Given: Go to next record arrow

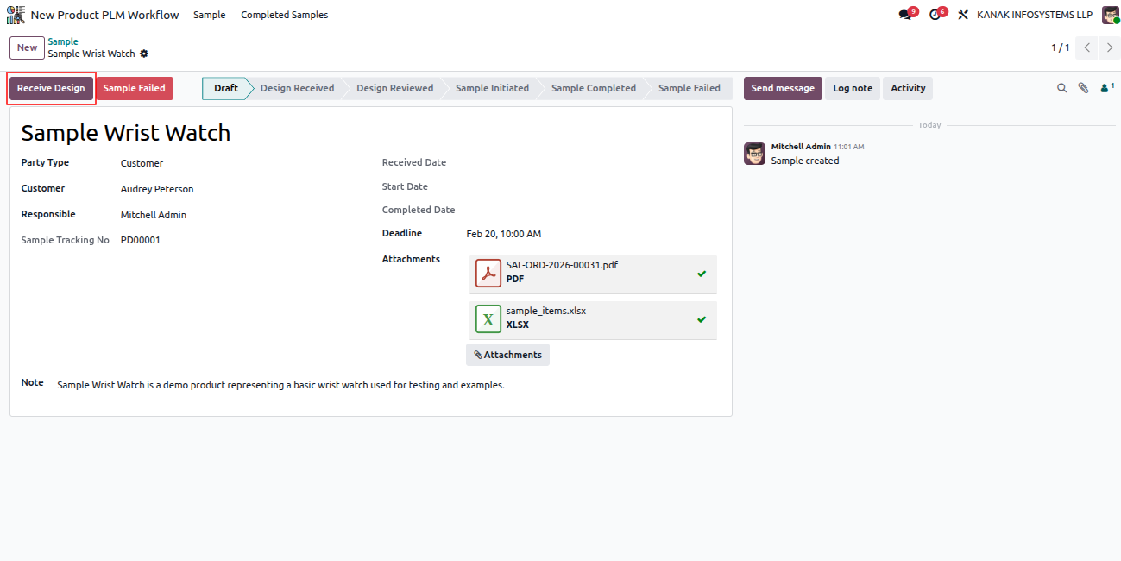Looking at the screenshot, I should 1110,47.
